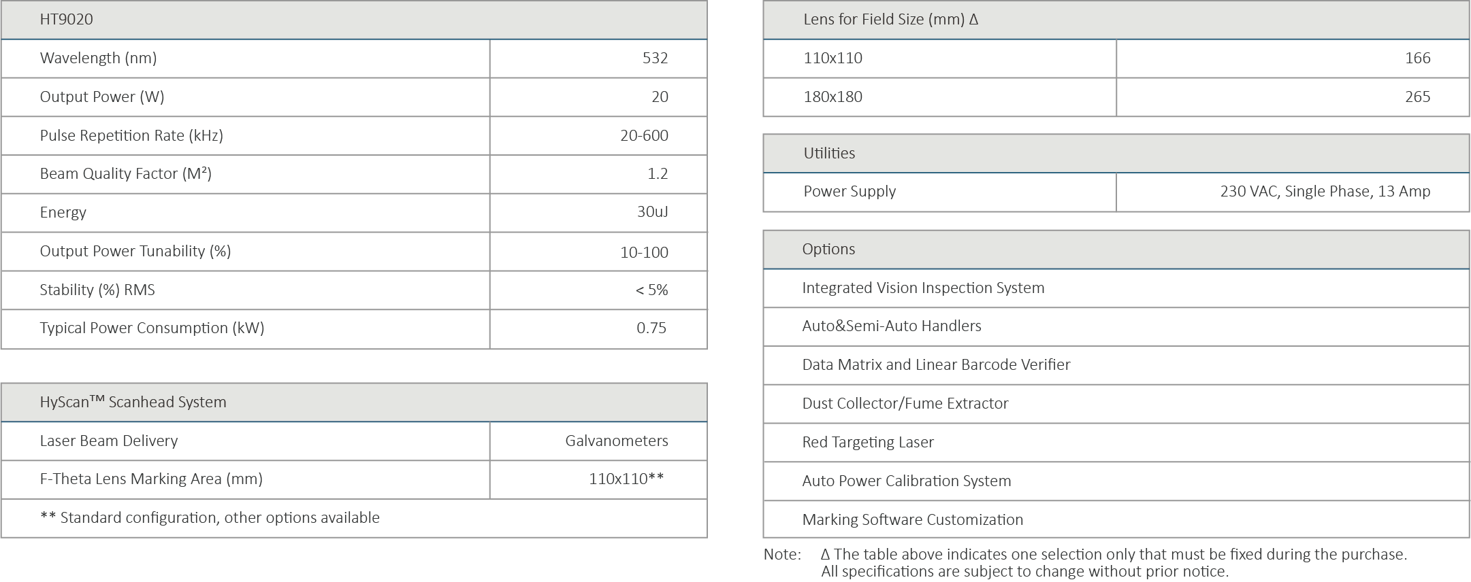Click the 230 VAC power supply value

(1325, 192)
